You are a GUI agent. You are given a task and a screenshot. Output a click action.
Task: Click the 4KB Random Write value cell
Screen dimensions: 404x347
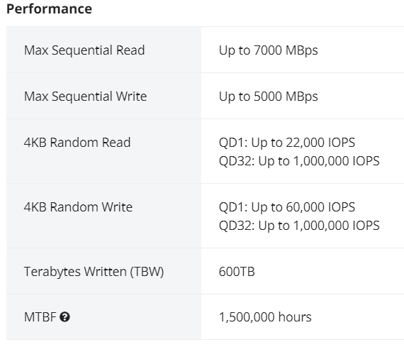click(303, 216)
